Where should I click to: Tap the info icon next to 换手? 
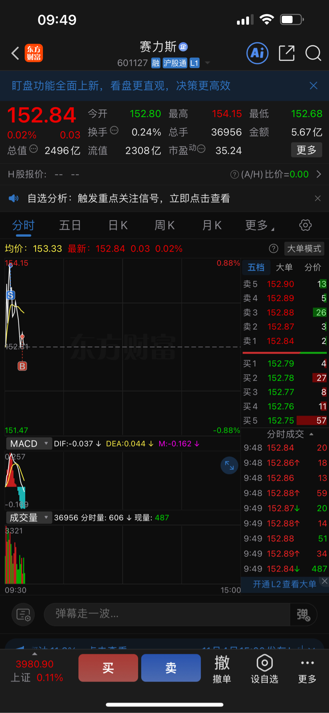click(x=114, y=130)
